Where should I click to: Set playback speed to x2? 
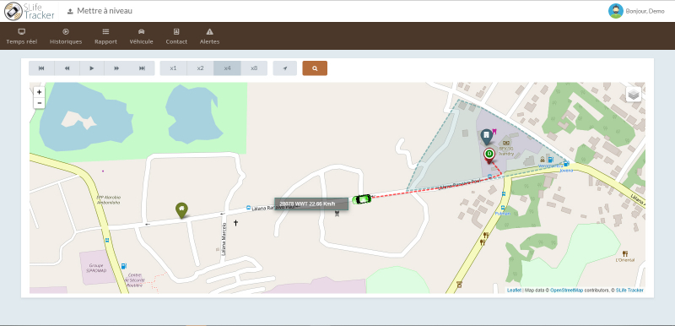click(x=200, y=68)
